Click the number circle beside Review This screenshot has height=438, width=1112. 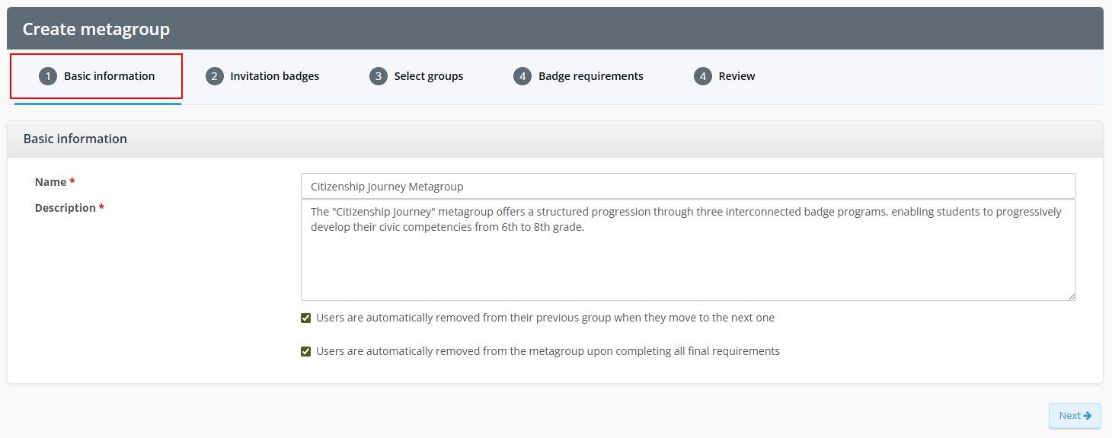click(703, 76)
